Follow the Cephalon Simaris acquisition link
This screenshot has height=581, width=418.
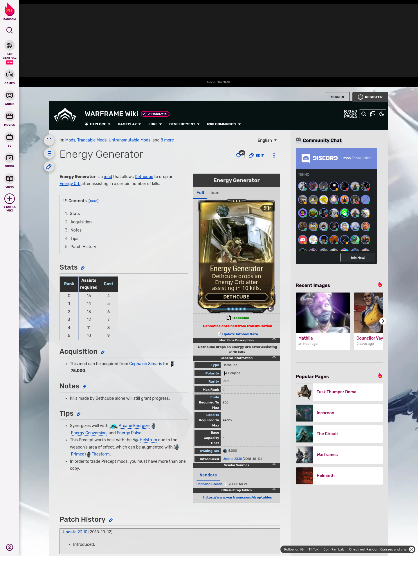tap(145, 364)
